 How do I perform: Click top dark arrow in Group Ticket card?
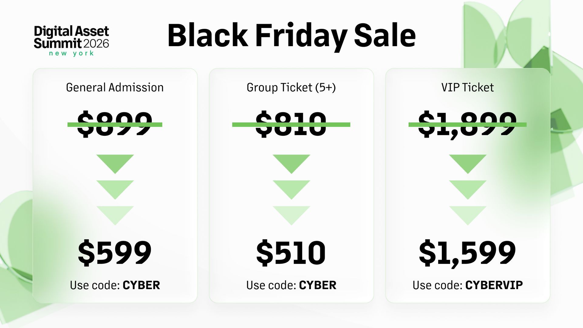[291, 164]
